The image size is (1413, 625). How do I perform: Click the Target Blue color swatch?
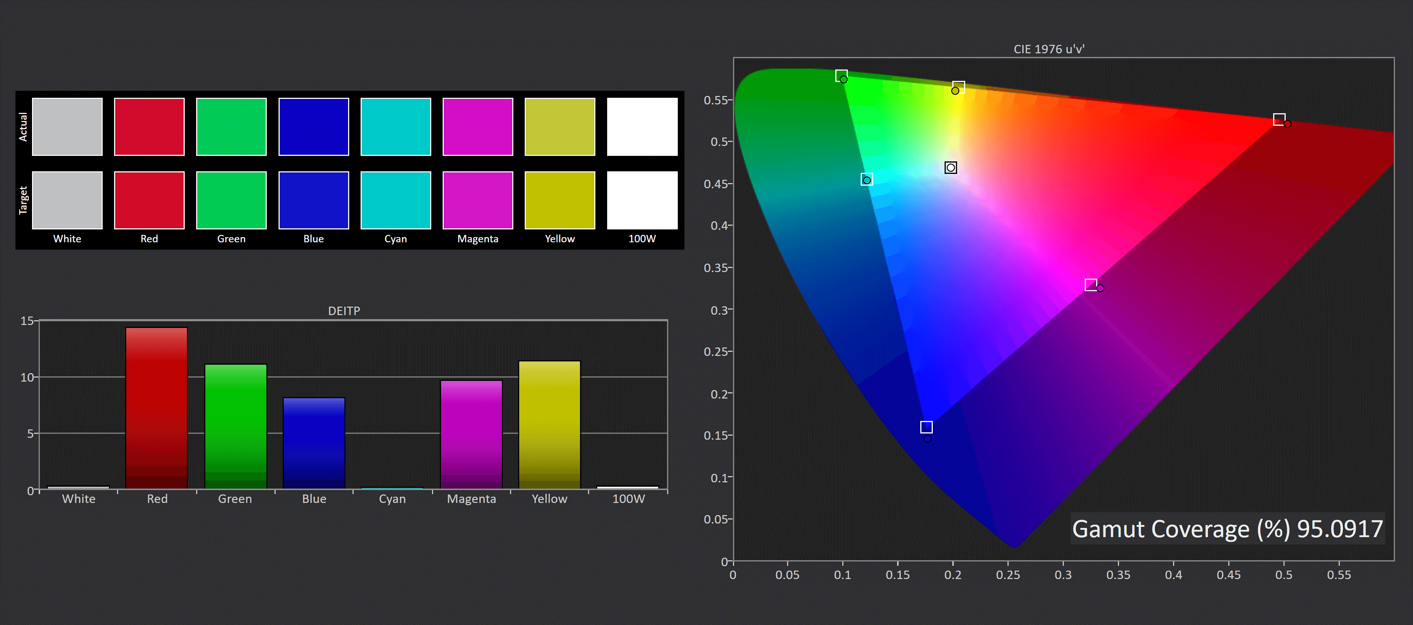(x=314, y=200)
